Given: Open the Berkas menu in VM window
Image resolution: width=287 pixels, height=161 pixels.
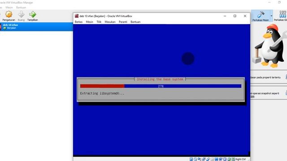Looking at the screenshot, I should [79, 22].
